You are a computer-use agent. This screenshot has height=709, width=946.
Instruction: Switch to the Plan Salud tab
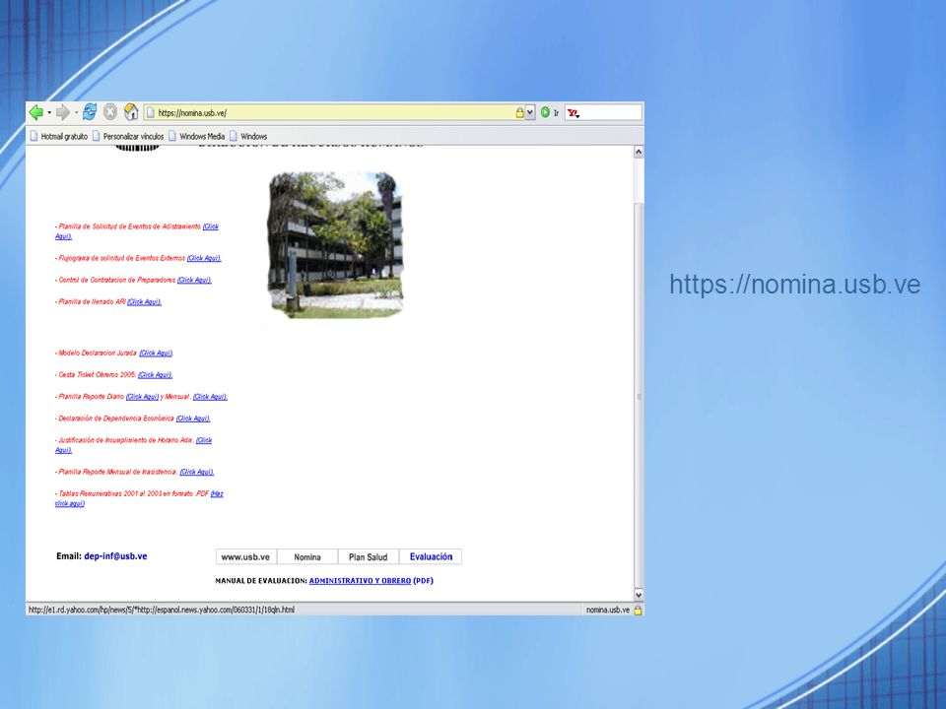pos(368,556)
